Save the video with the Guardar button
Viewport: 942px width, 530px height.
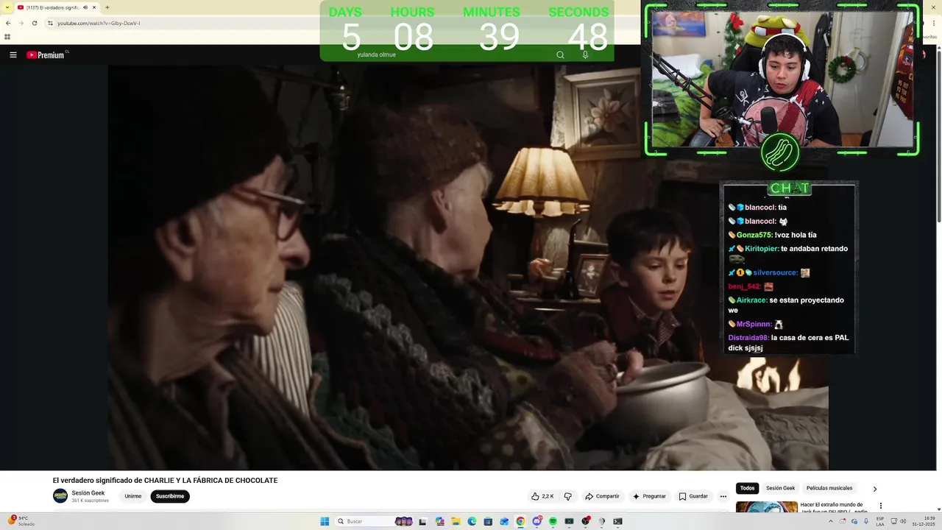(x=693, y=496)
